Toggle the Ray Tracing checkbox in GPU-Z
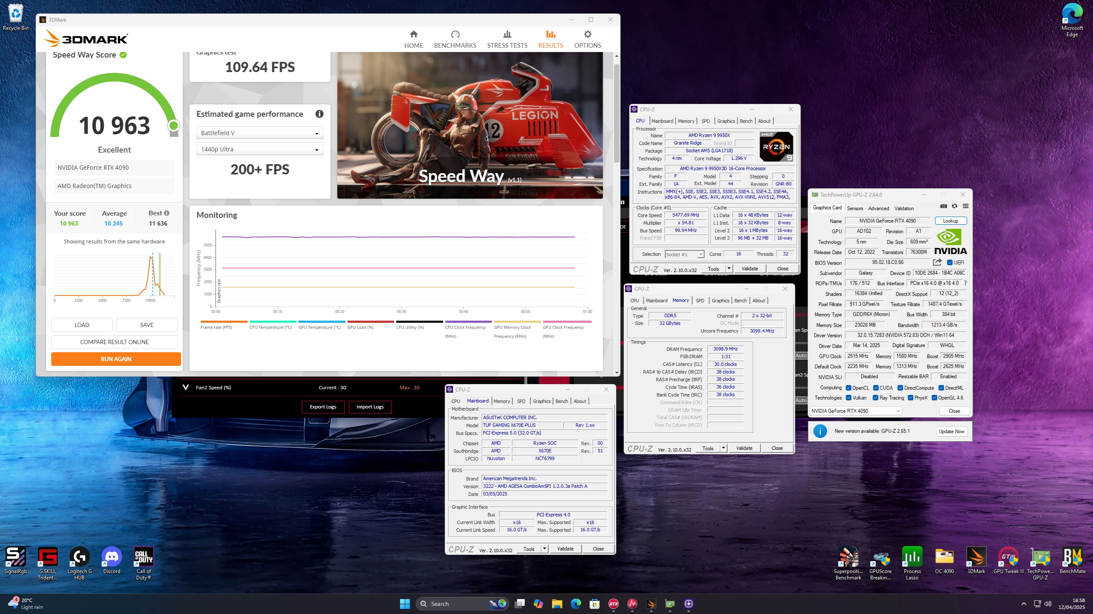This screenshot has height=614, width=1093. (x=876, y=398)
